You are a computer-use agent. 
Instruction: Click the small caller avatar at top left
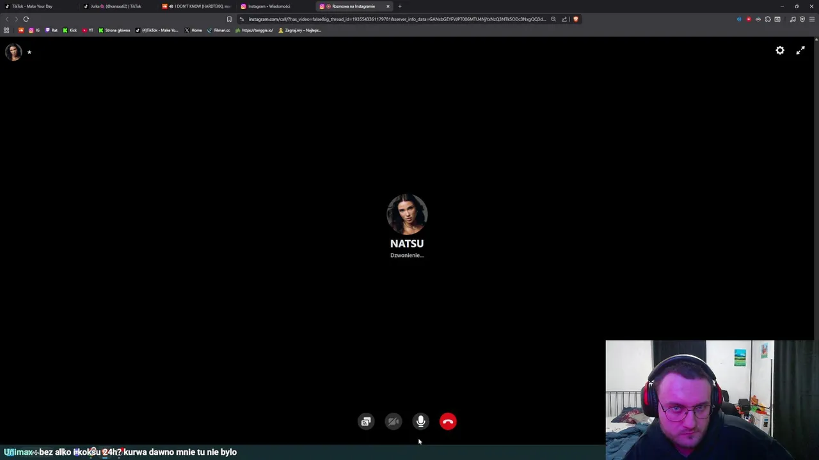click(13, 52)
